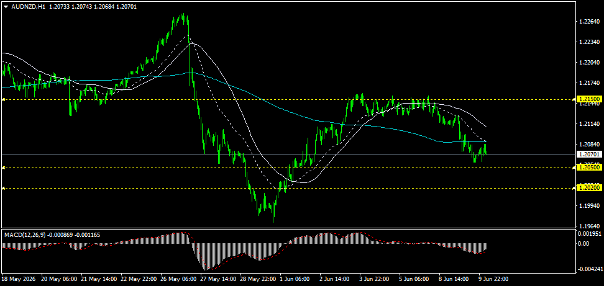Image resolution: width=604 pixels, height=286 pixels.
Task: Click the 1.22340 price scale value
Action: 589,42
